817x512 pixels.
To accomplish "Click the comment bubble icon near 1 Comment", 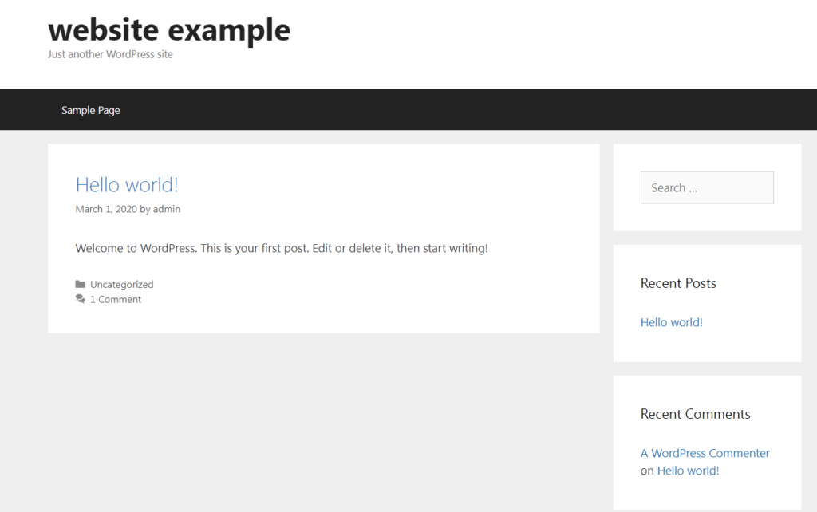I will click(x=80, y=299).
